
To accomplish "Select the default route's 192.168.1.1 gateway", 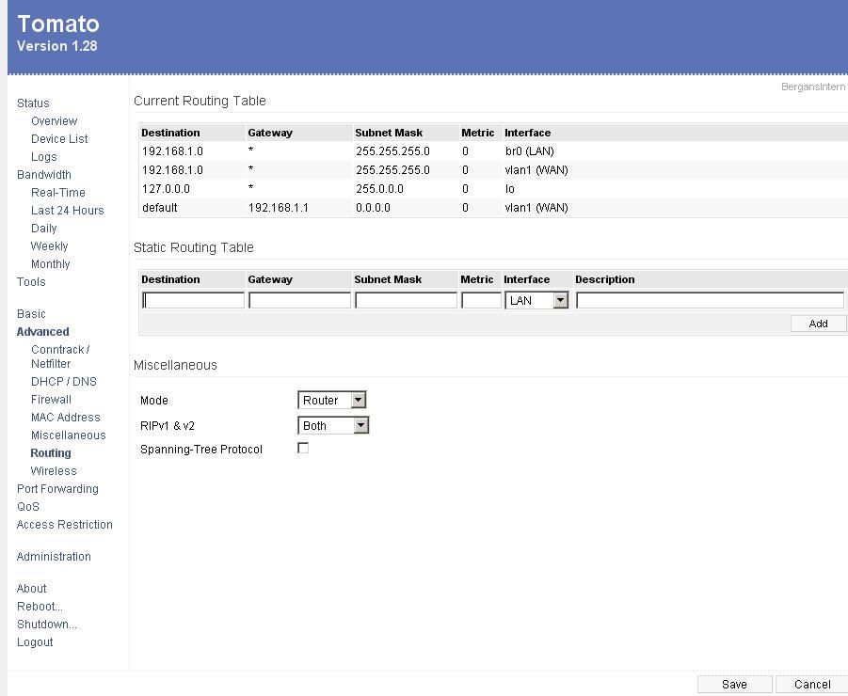I will 278,208.
